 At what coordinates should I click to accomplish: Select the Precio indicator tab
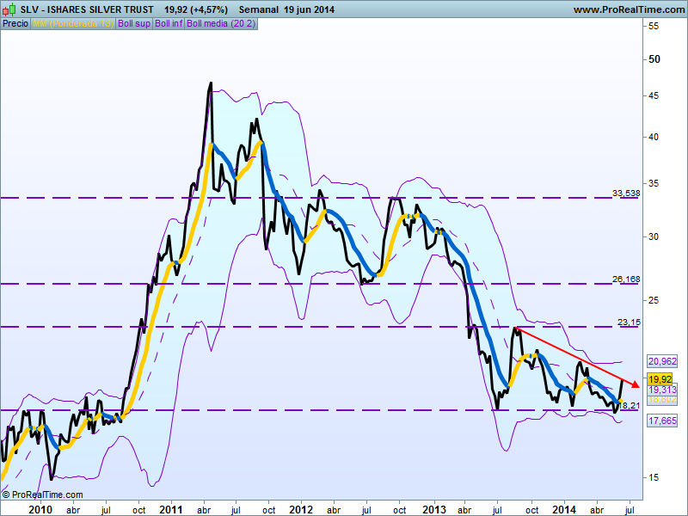coord(15,23)
